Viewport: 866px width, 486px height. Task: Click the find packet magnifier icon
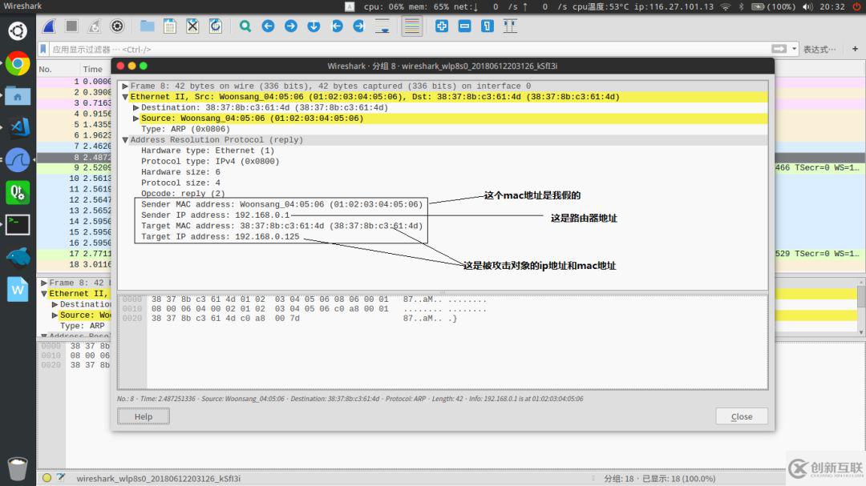[x=245, y=26]
